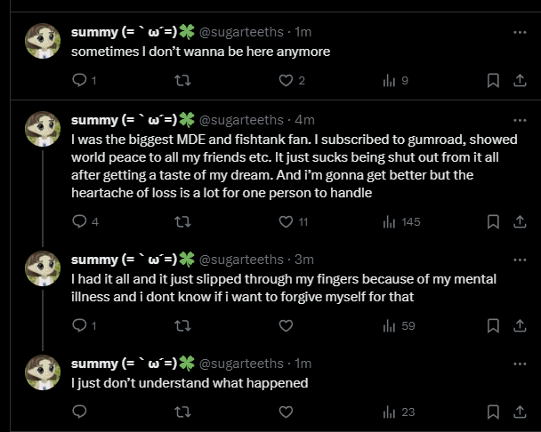The height and width of the screenshot is (432, 541).
Task: View analytics showing 59 views
Action: tap(399, 326)
